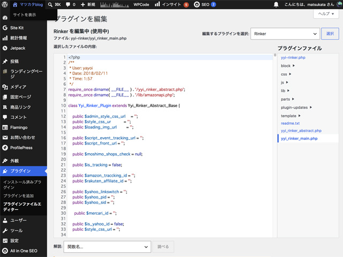Open readme.txt file

pos(290,123)
